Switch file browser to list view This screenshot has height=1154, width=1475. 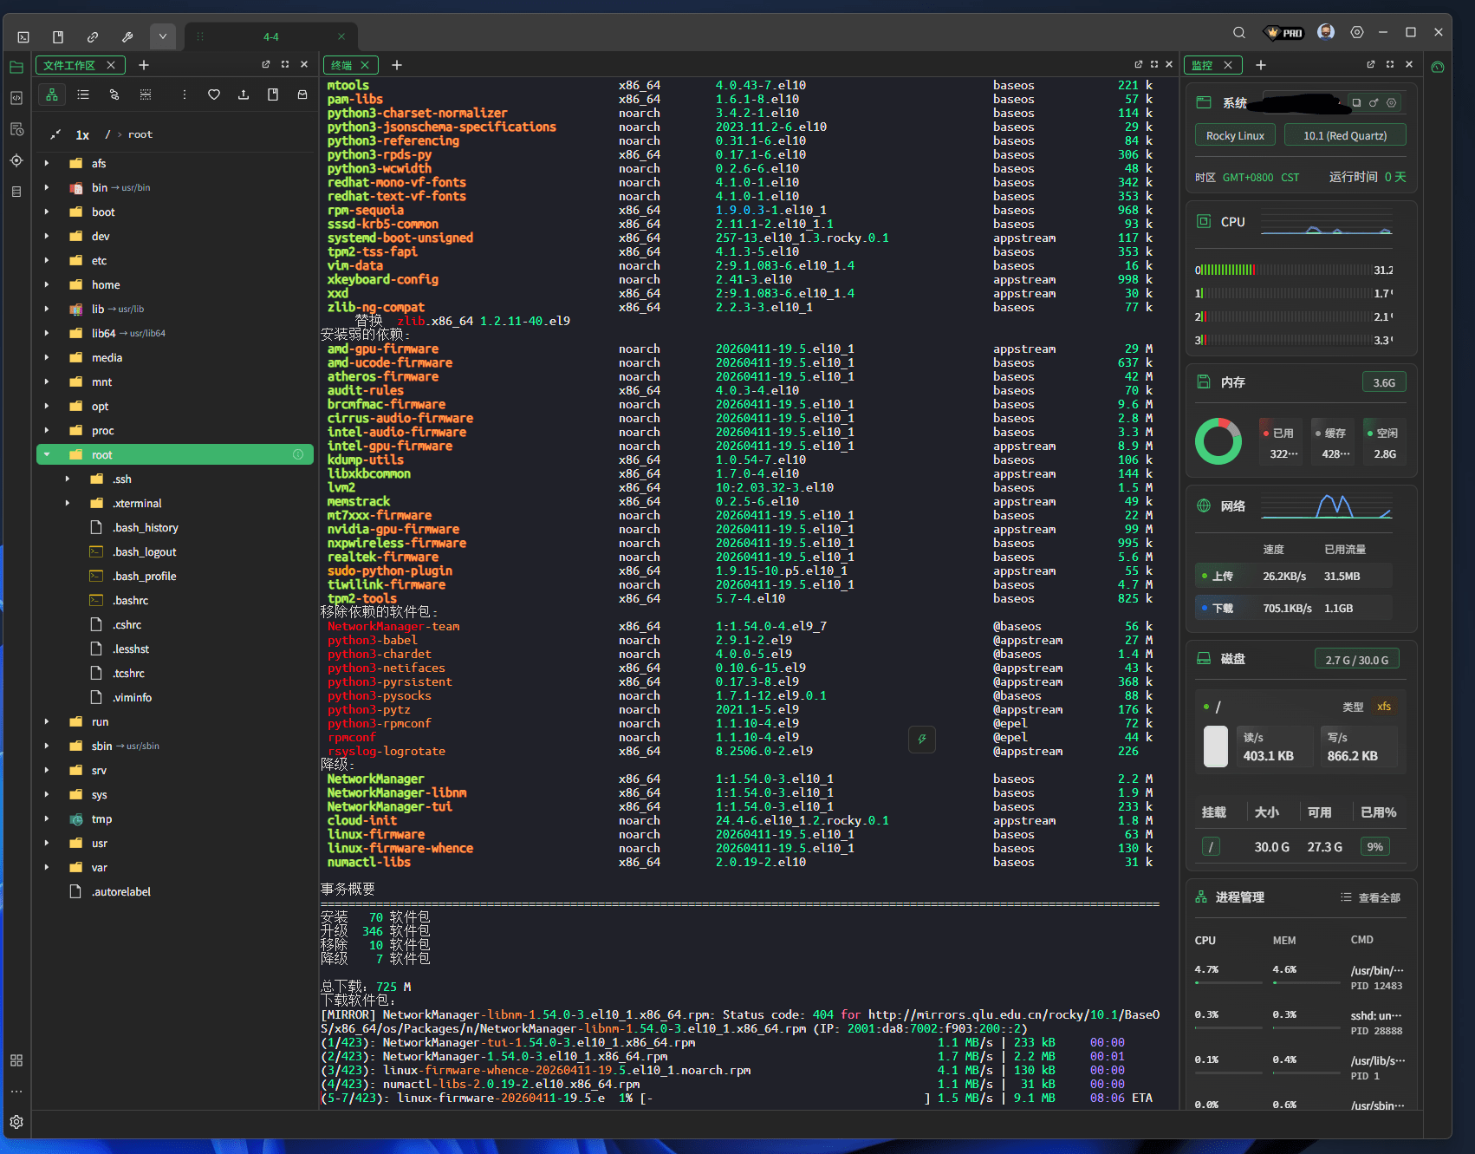coord(83,95)
